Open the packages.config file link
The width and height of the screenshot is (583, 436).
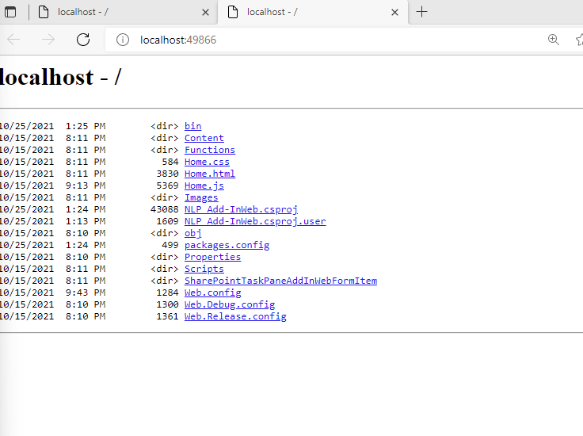click(227, 245)
